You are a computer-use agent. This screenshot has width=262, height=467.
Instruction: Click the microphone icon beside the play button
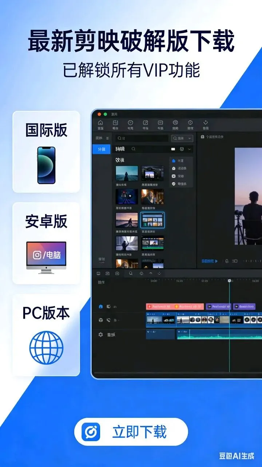tap(227, 261)
